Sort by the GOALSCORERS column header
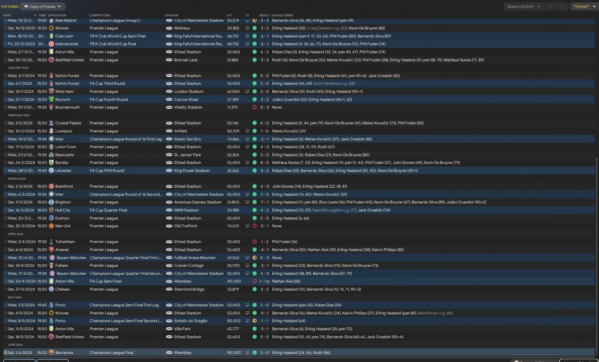The width and height of the screenshot is (599, 362). point(282,15)
